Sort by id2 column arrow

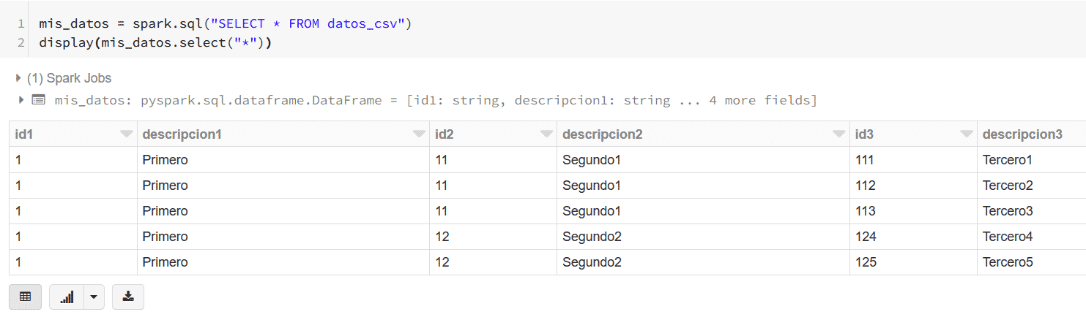coord(546,134)
